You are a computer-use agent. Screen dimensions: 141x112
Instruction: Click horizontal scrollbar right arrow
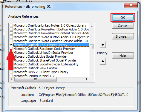[87, 79]
